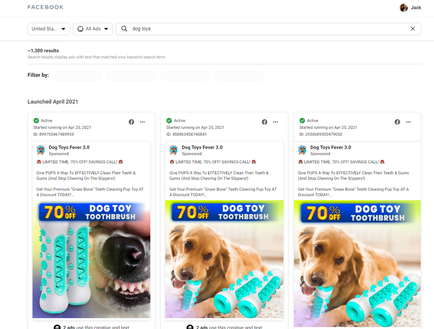
Task: Click the Launched April 2021 heading
Action: [x=53, y=102]
